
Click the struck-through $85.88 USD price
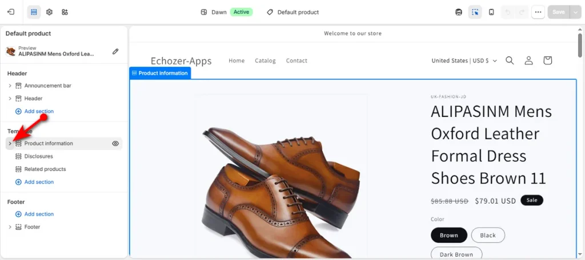(x=450, y=201)
